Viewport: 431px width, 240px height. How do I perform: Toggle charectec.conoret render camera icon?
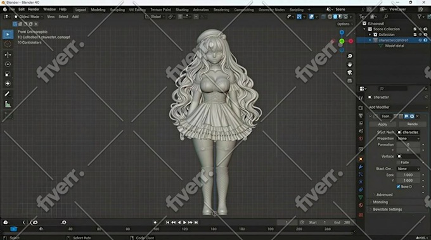click(425, 40)
